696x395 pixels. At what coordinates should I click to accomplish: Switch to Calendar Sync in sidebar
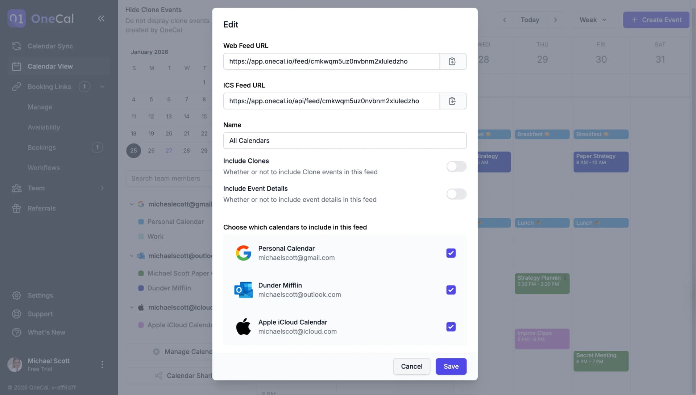50,46
